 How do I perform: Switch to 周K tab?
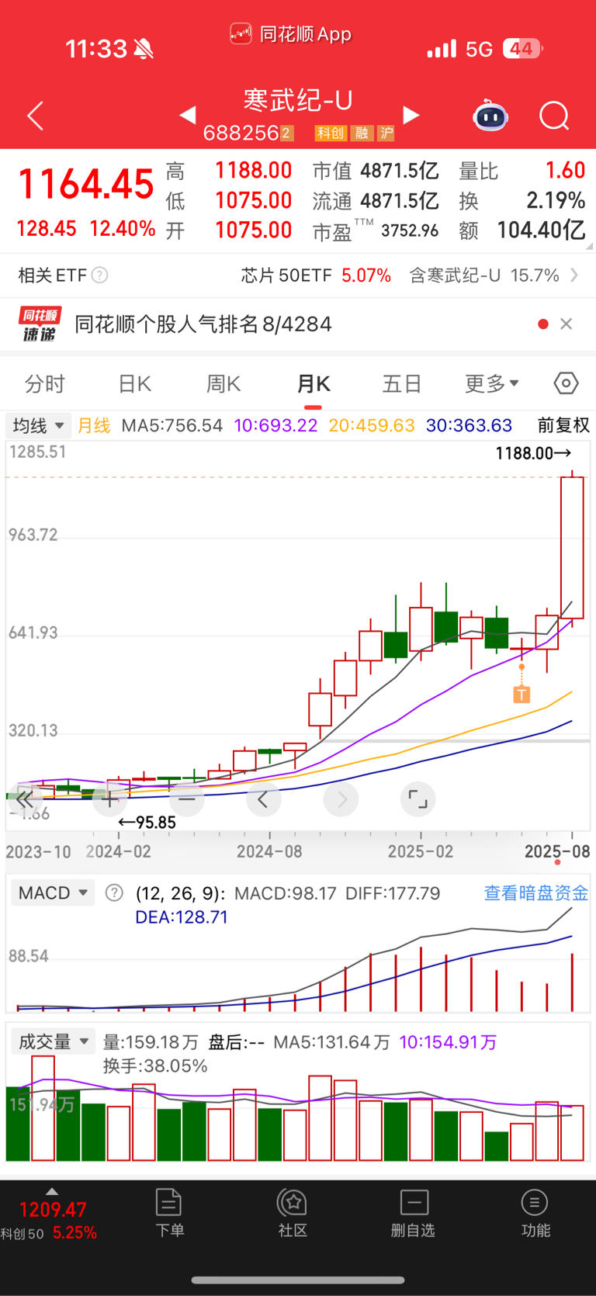(223, 383)
